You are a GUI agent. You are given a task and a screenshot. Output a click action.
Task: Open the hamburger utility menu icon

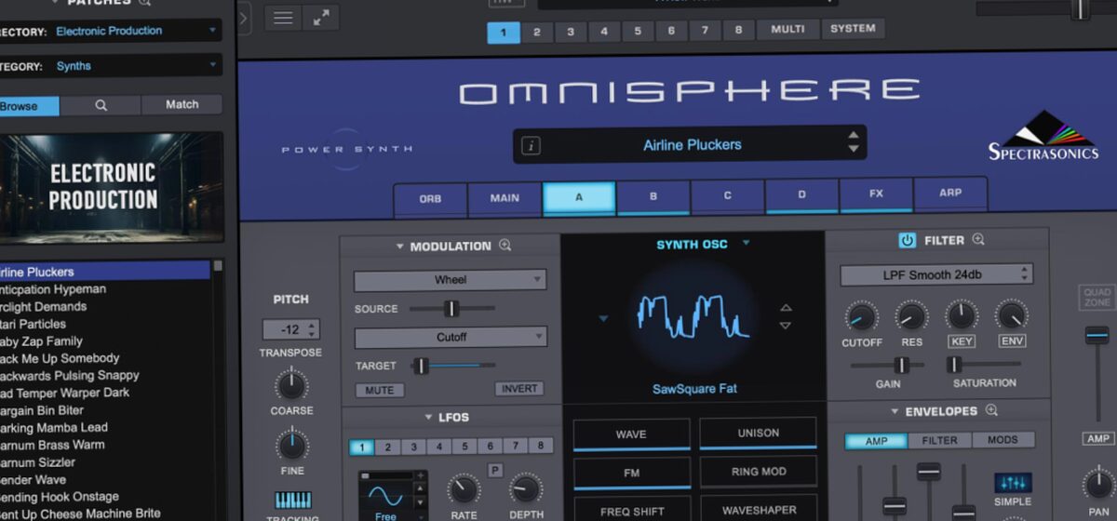[x=283, y=18]
